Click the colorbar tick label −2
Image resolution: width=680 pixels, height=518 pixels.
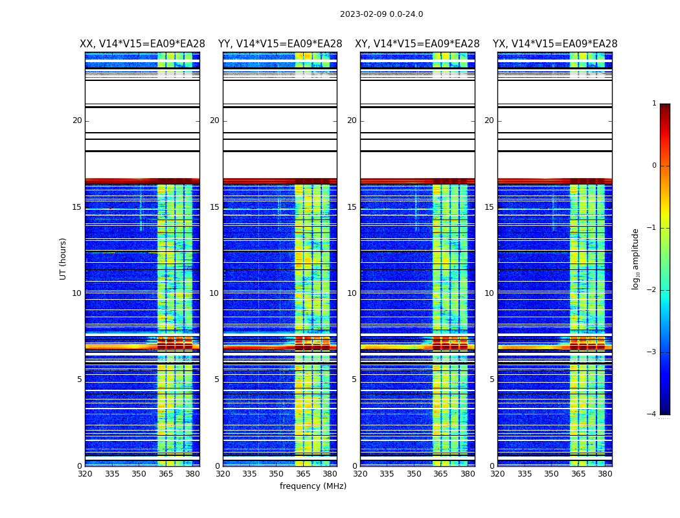(652, 290)
